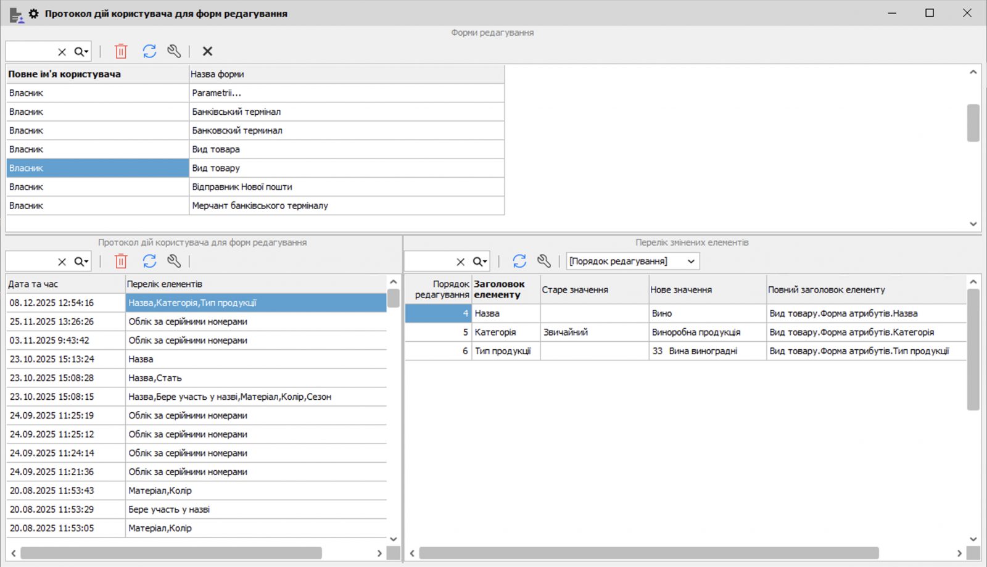Refresh the edit forms list at top
The height and width of the screenshot is (567, 987).
pos(149,51)
